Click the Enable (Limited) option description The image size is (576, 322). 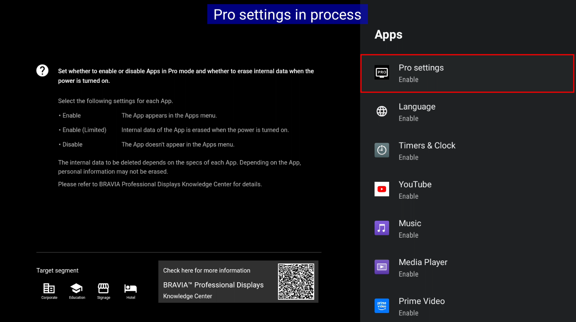tap(205, 130)
